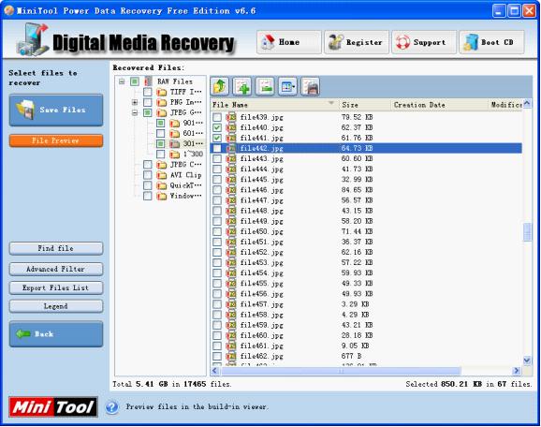Viewport: 541px width, 427px height.
Task: Click the 1~300 subfolder icon
Action: click(175, 155)
